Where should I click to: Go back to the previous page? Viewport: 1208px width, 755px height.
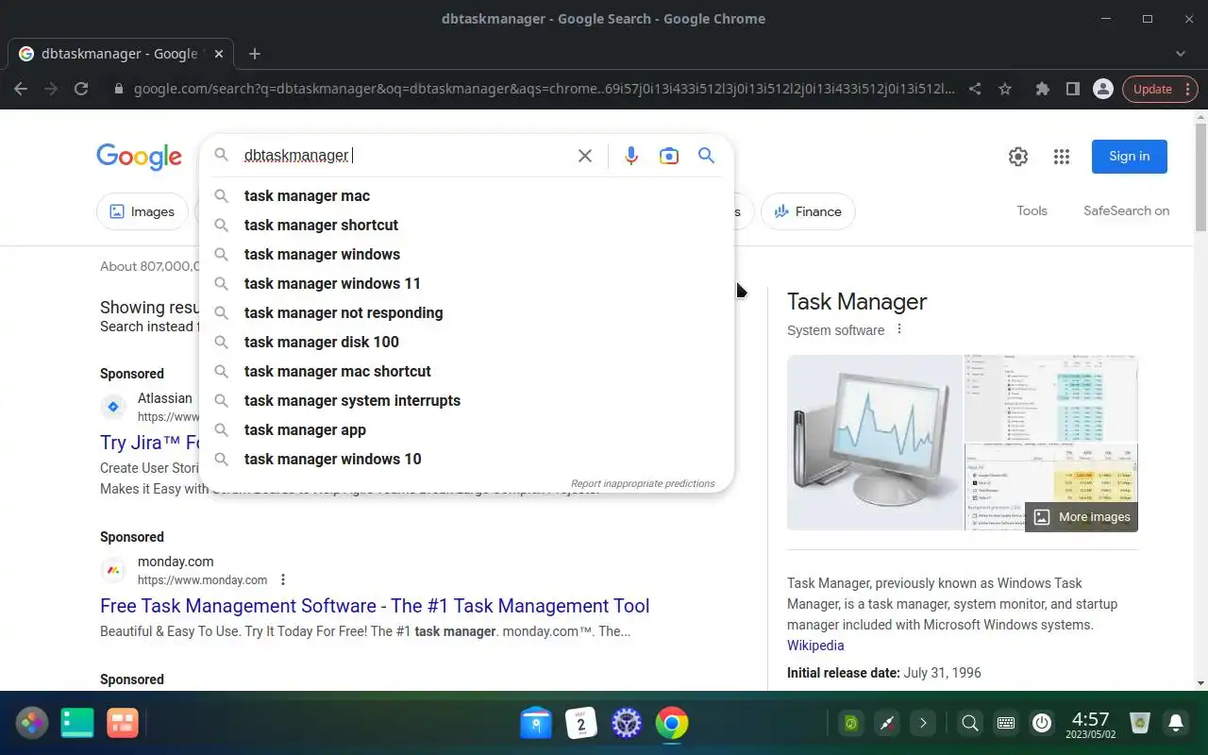(x=21, y=89)
